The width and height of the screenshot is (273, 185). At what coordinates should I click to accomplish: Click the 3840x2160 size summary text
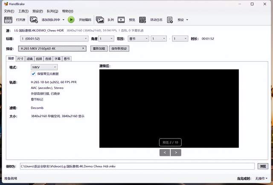[x=58, y=116]
